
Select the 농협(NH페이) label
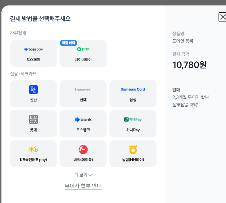pos(133,160)
